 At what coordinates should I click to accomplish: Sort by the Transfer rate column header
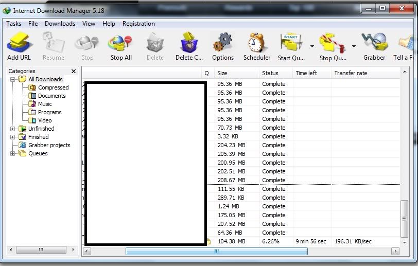tap(365, 73)
